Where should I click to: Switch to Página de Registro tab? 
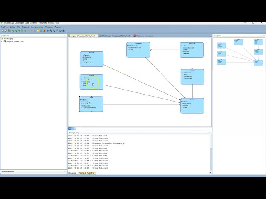(x=86, y=173)
